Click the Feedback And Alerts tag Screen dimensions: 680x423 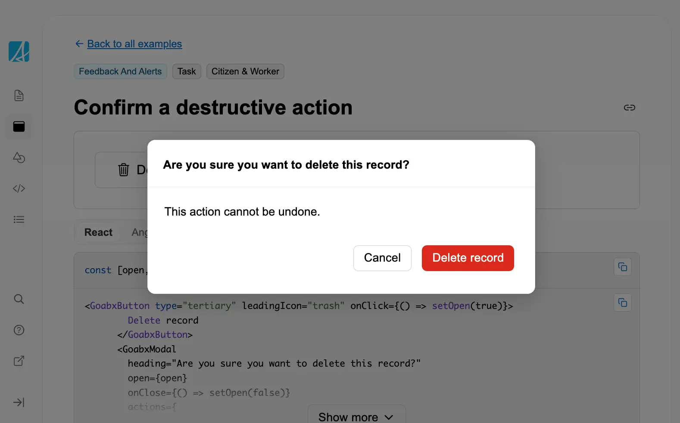pos(120,71)
